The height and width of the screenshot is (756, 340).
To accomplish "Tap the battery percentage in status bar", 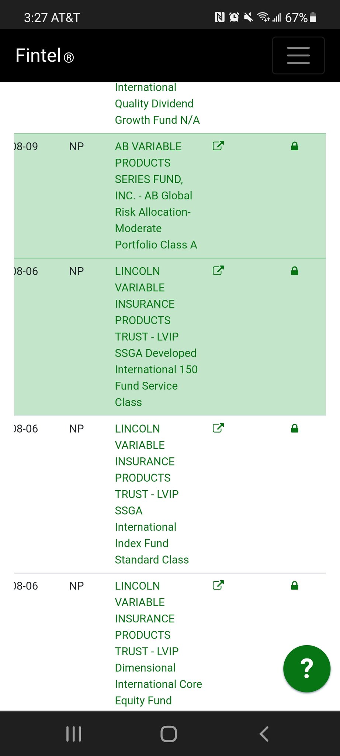I will tap(296, 17).
